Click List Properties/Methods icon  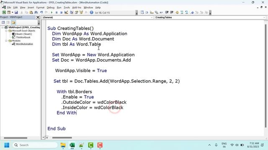click(x=142, y=12)
